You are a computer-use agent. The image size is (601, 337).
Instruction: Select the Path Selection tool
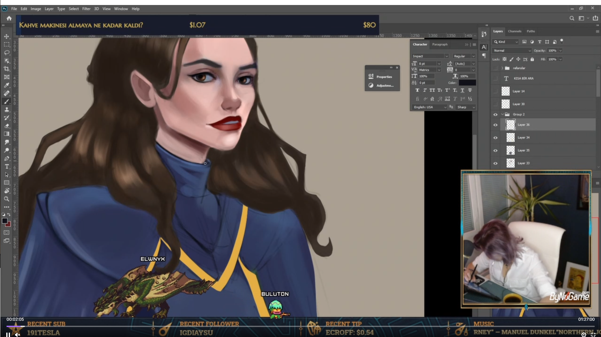click(7, 174)
